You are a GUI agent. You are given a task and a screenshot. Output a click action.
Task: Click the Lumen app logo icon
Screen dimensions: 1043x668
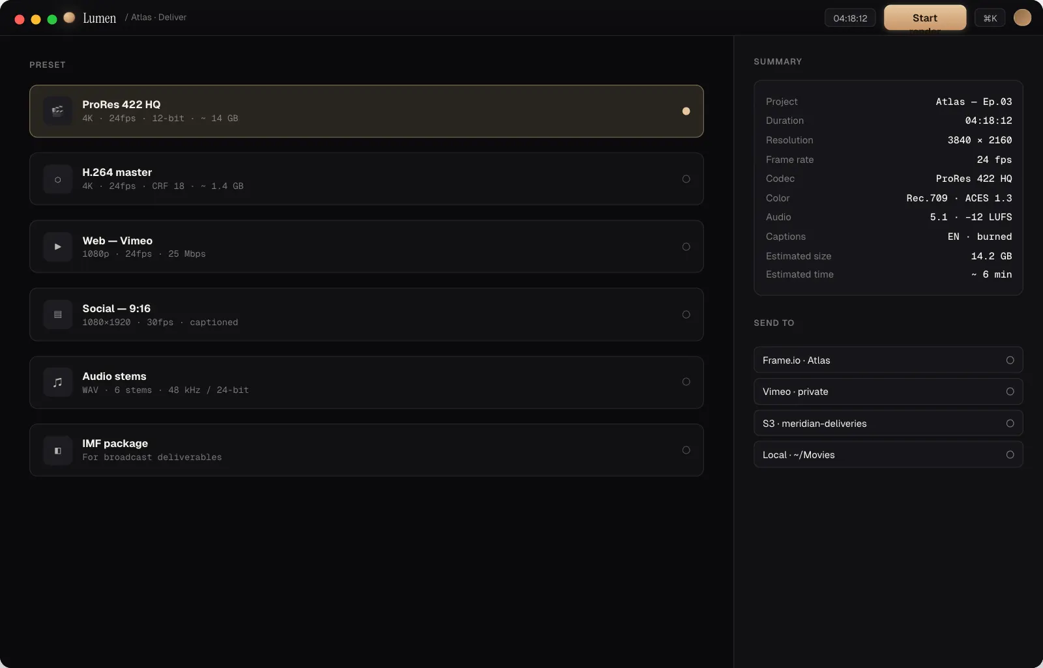click(x=69, y=18)
